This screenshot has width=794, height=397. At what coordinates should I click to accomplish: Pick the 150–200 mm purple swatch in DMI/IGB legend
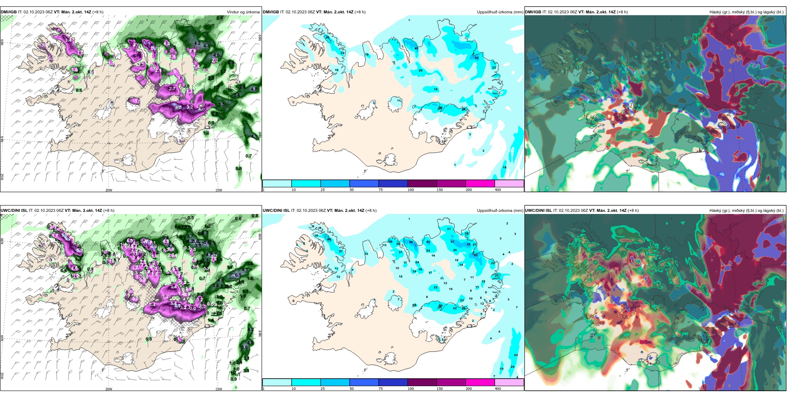(x=451, y=183)
